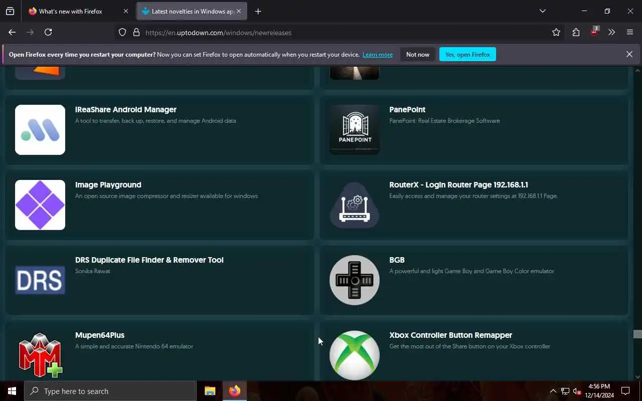Viewport: 642px width, 401px height.
Task: Click the scrollbar down arrow
Action: [637, 376]
